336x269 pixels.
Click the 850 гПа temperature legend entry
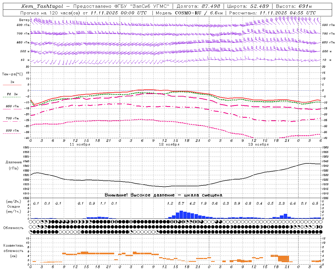click(x=12, y=106)
